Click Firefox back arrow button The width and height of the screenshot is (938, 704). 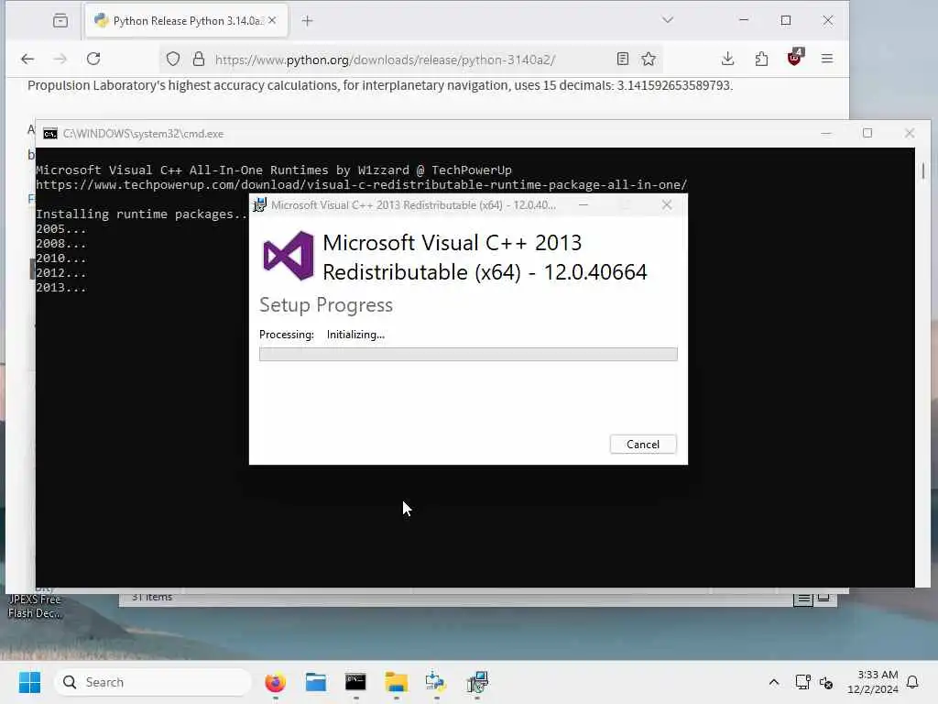[x=27, y=59]
